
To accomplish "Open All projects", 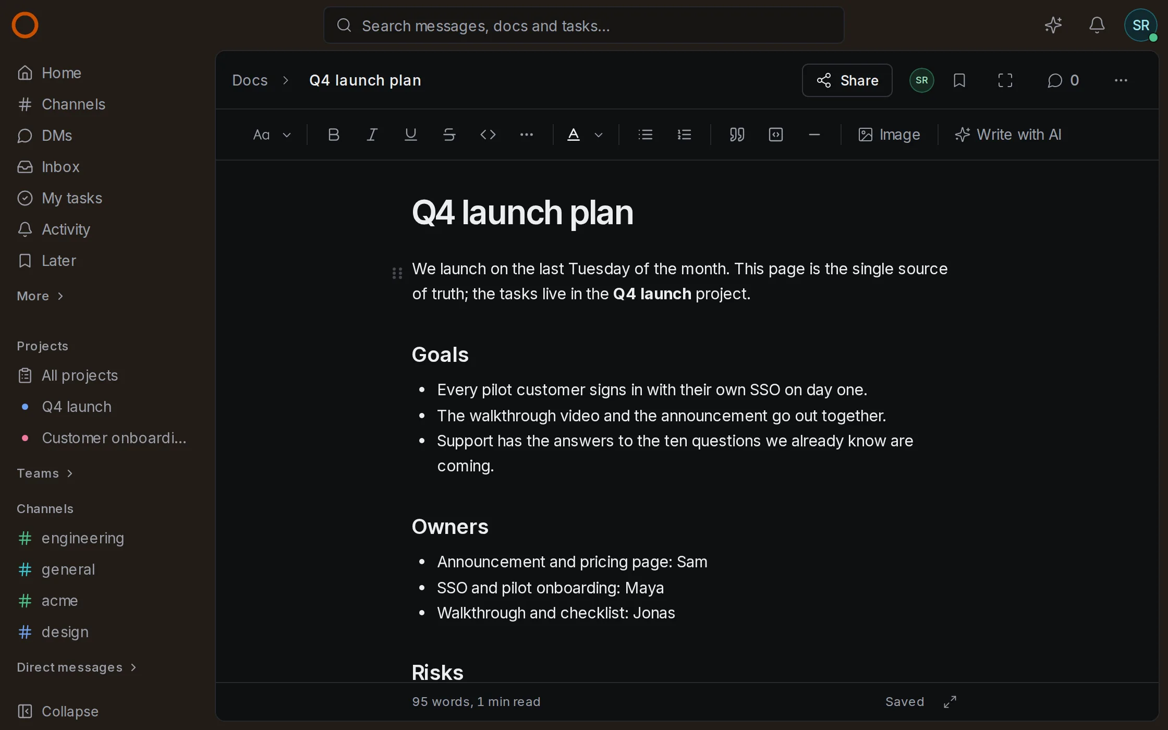I will pos(107,375).
